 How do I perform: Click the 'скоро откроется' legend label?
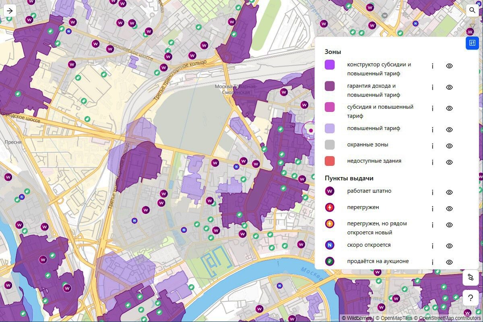[x=369, y=245]
